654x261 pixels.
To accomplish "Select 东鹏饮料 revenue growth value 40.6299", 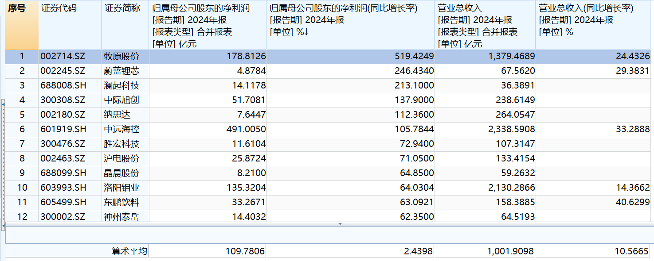I will pos(632,202).
